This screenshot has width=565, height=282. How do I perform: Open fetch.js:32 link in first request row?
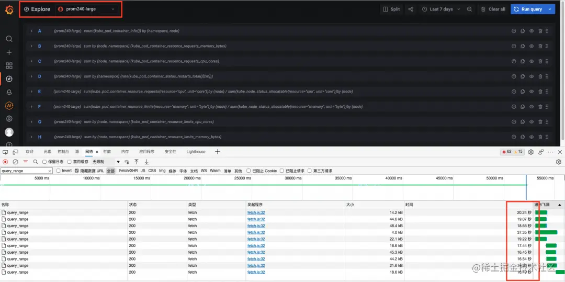(x=256, y=212)
